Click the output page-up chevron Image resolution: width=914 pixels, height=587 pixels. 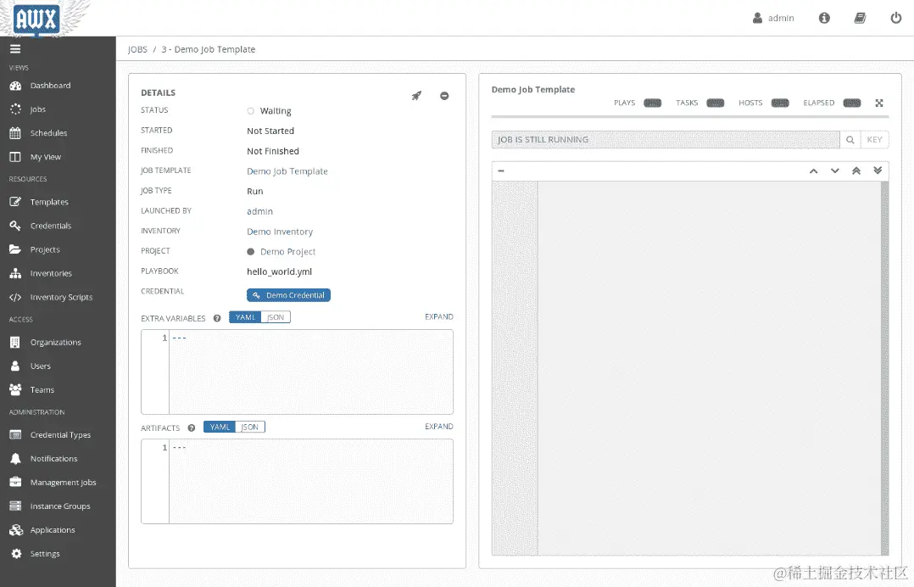tap(813, 171)
